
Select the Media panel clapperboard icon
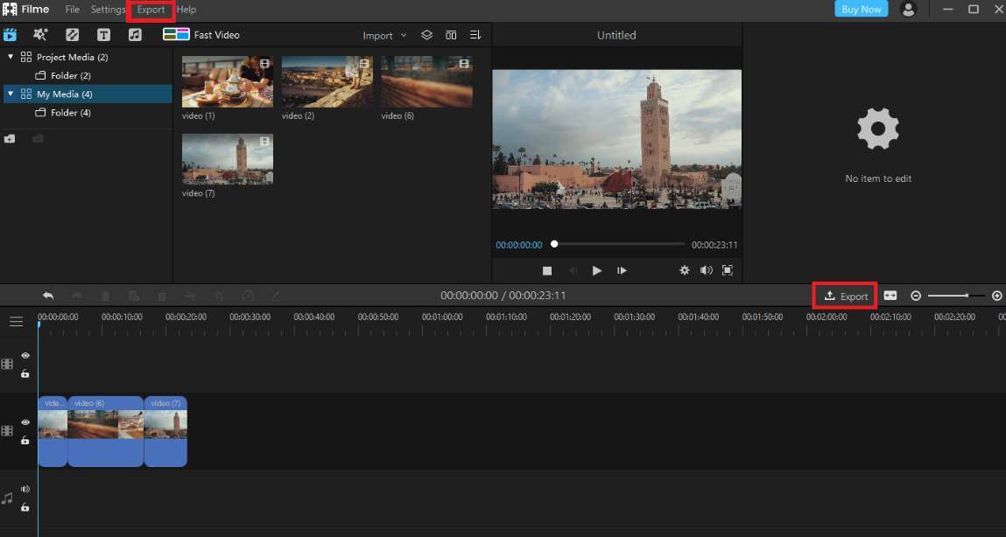(x=10, y=34)
